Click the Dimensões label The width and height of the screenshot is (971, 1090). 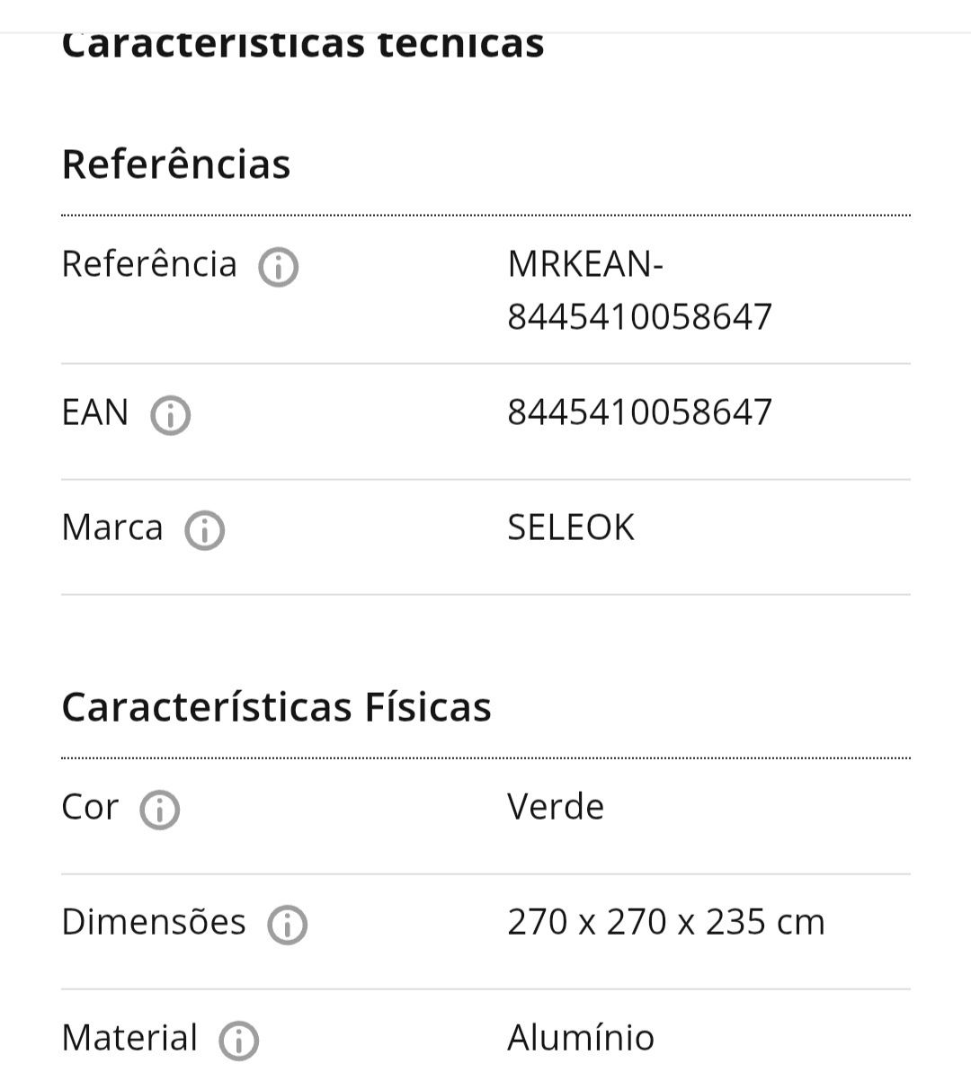154,922
